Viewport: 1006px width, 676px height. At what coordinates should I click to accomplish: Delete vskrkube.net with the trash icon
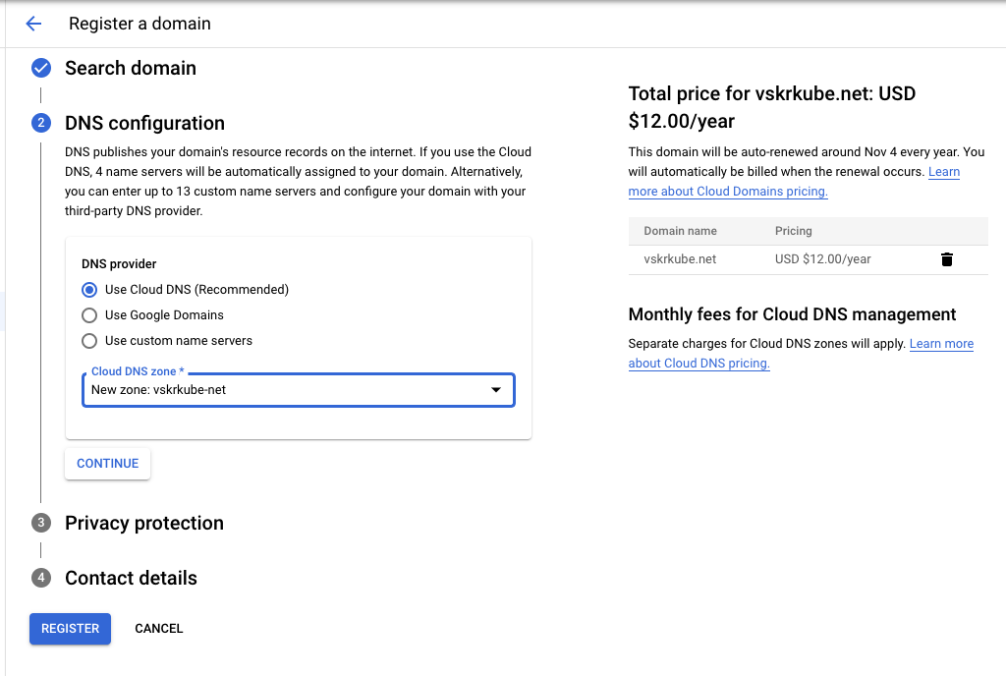coord(946,259)
